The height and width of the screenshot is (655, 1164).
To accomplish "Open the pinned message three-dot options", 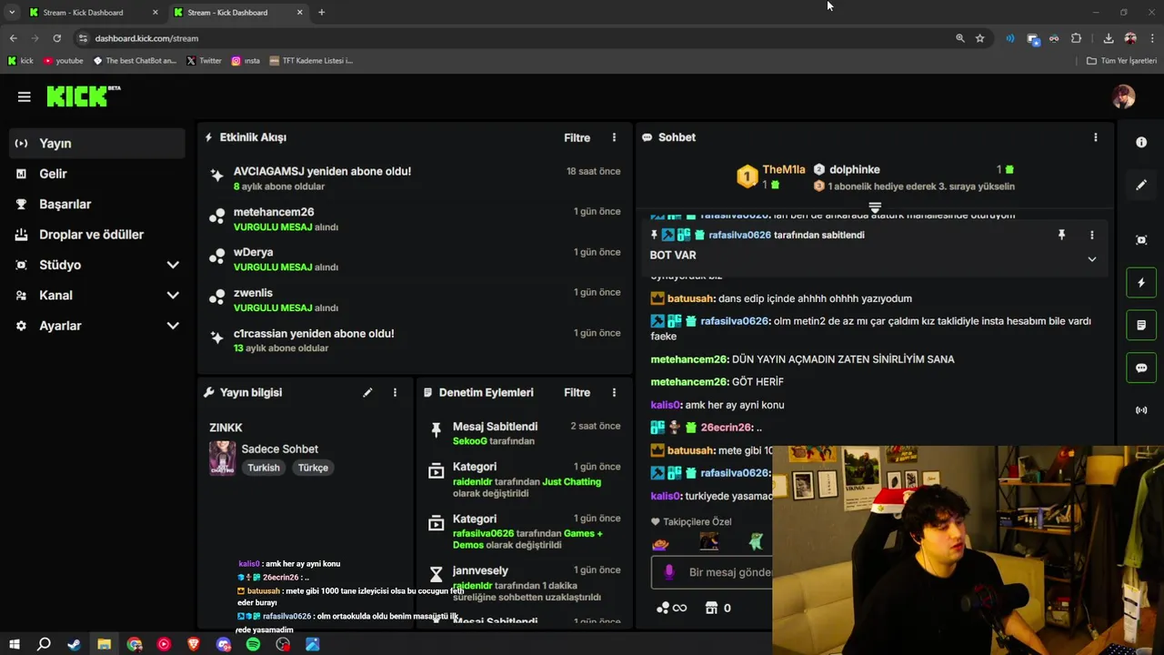I will pos(1092,235).
